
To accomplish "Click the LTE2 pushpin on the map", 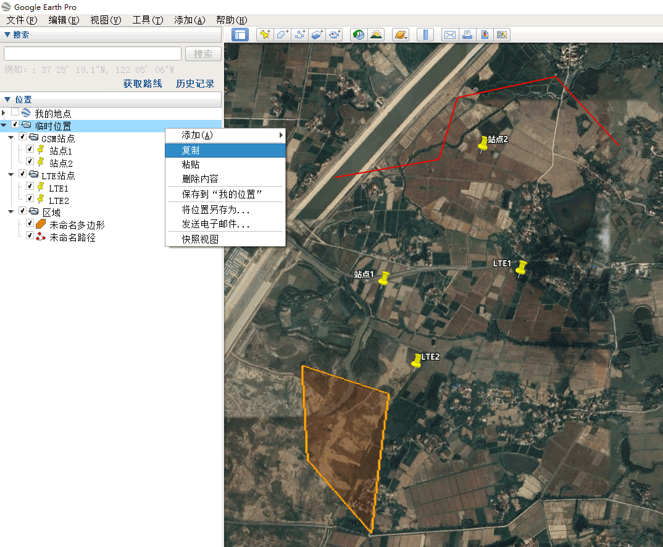I will click(x=417, y=362).
